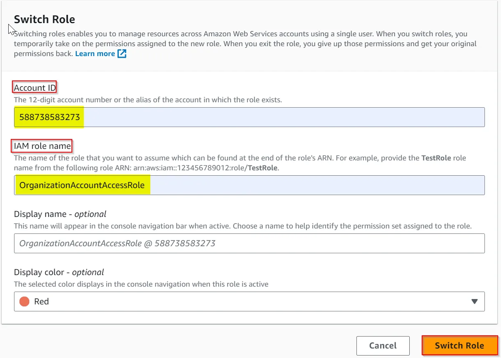501x358 pixels.
Task: Click the IAM role name label
Action: [42, 146]
